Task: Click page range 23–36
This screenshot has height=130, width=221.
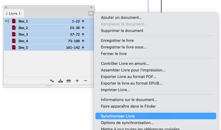Action: 75,28
